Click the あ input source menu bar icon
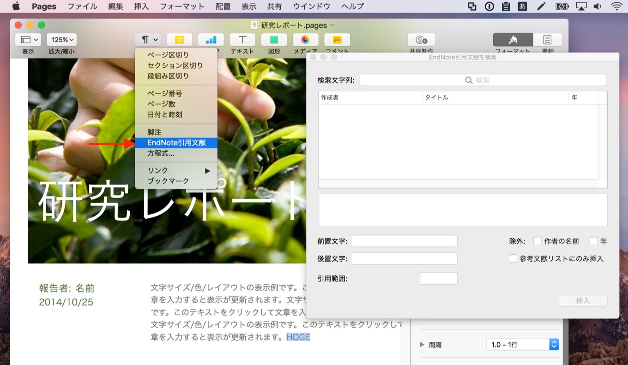The image size is (628, 365). point(522,6)
